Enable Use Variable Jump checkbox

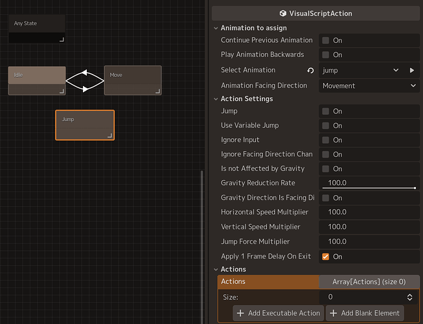(x=326, y=126)
